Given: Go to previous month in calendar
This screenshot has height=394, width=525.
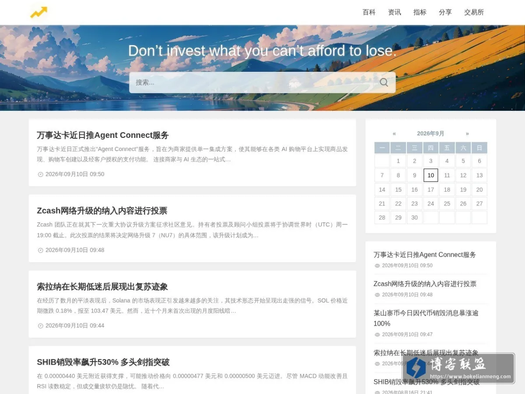Looking at the screenshot, I should click(x=394, y=134).
